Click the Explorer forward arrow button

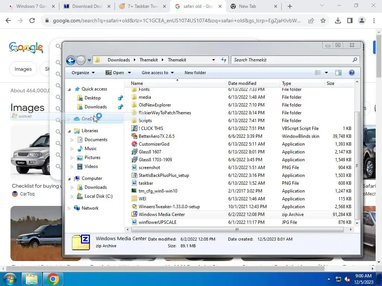pyautogui.click(x=81, y=60)
